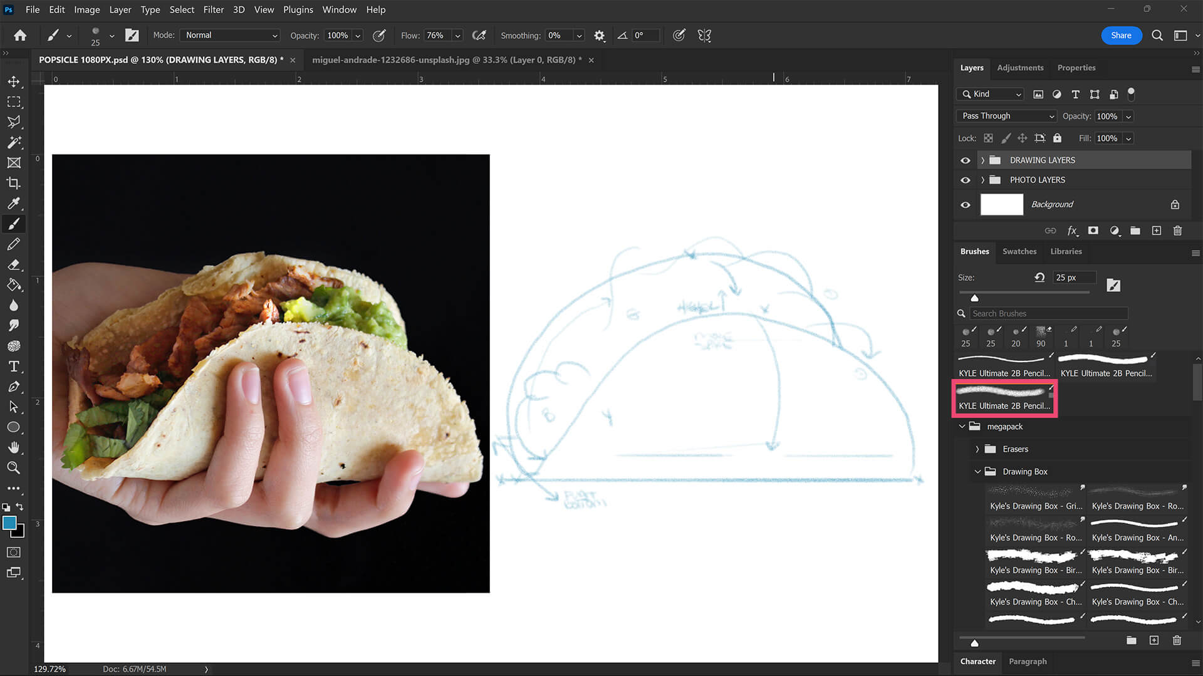1203x676 pixels.
Task: Open the Filter menu
Action: click(213, 9)
